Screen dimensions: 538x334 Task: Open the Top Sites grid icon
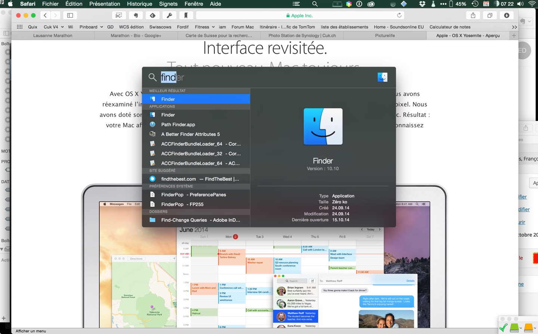(x=20, y=27)
